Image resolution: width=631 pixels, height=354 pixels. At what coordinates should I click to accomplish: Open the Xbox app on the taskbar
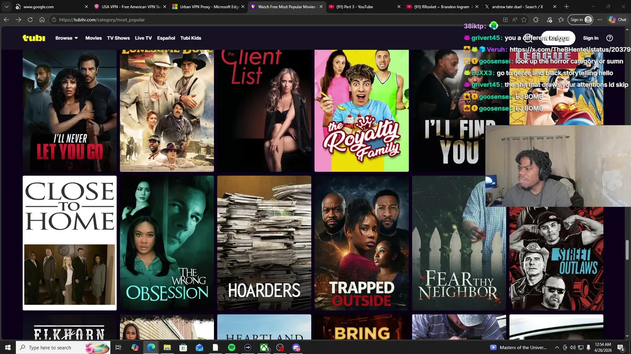click(x=264, y=348)
